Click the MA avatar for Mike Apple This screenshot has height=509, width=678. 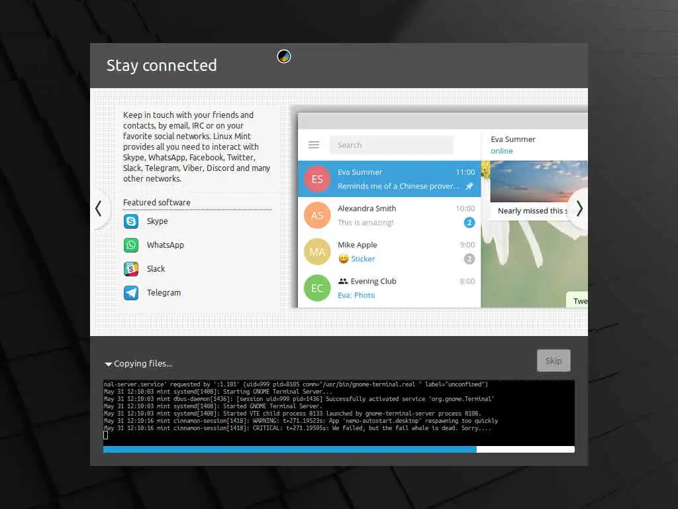coord(317,252)
